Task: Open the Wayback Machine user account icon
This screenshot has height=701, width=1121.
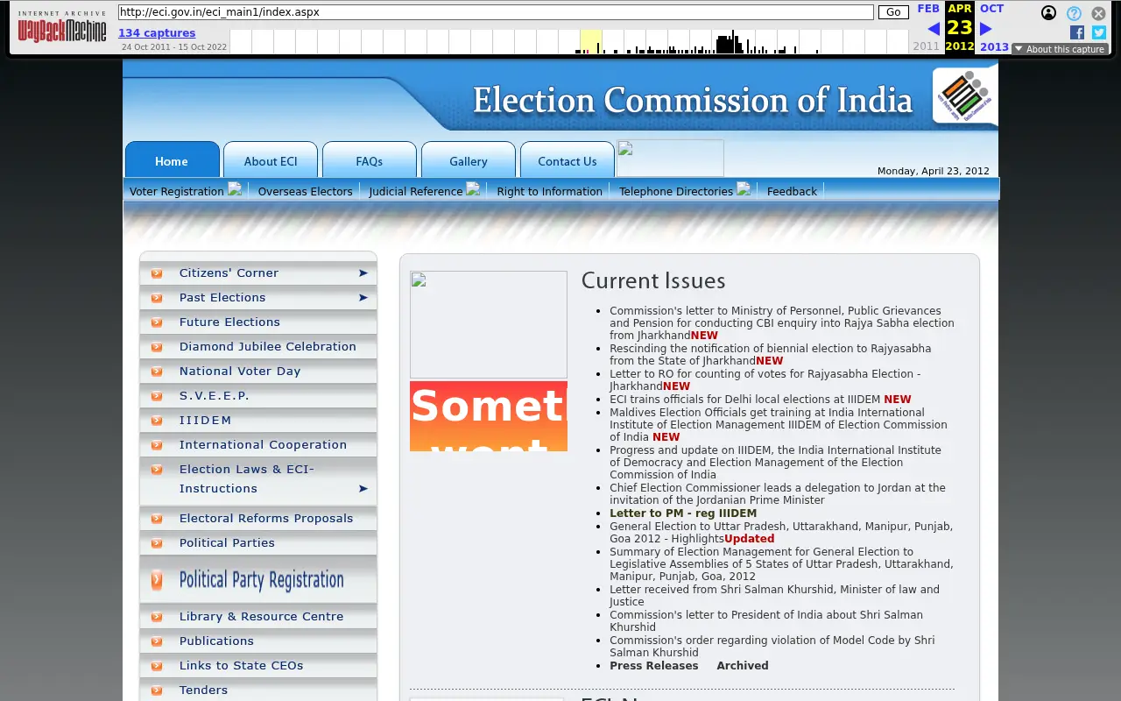Action: click(x=1048, y=13)
